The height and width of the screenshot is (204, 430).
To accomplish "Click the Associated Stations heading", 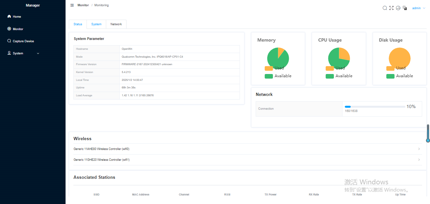I will tap(94, 177).
